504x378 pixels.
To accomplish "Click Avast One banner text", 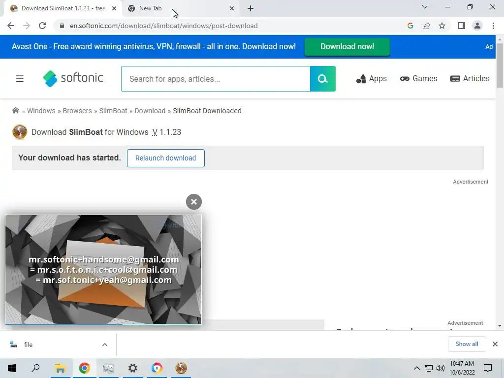I will pyautogui.click(x=154, y=47).
